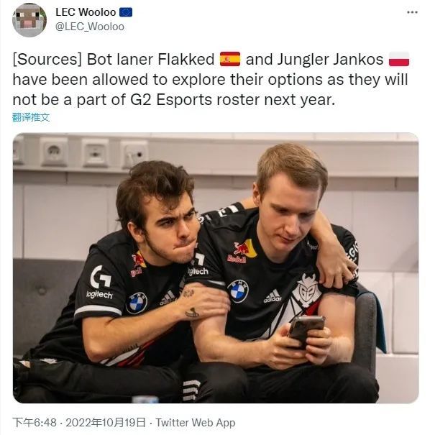Click the Logitech G logo on left sleeve
This screenshot has width=430, height=435.
100,277
